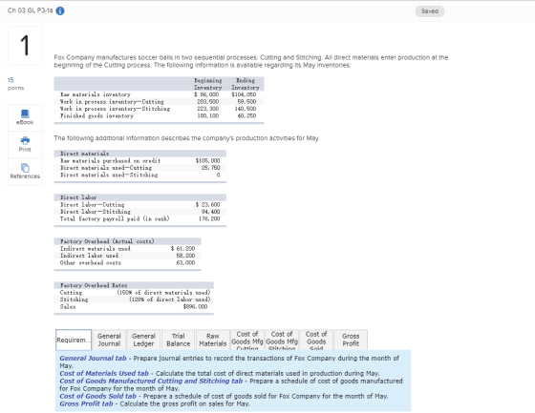Image resolution: width=535 pixels, height=413 pixels.
Task: Click the General Journal tab link in instructions
Action: (93, 358)
